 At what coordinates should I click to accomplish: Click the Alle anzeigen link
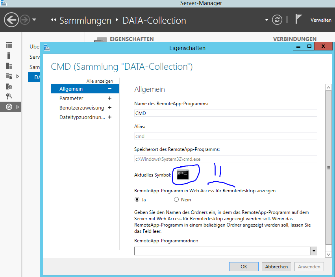[100, 81]
